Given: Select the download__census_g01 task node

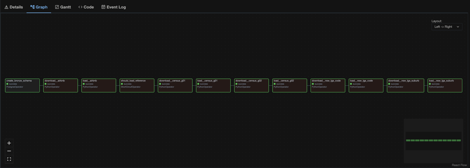Looking at the screenshot, I should click(x=175, y=86).
